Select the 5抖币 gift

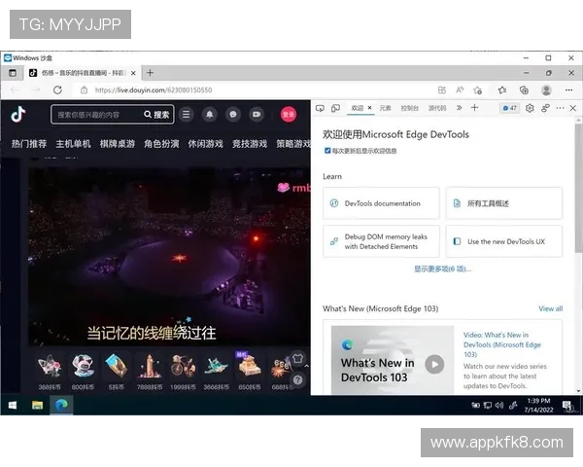point(116,372)
